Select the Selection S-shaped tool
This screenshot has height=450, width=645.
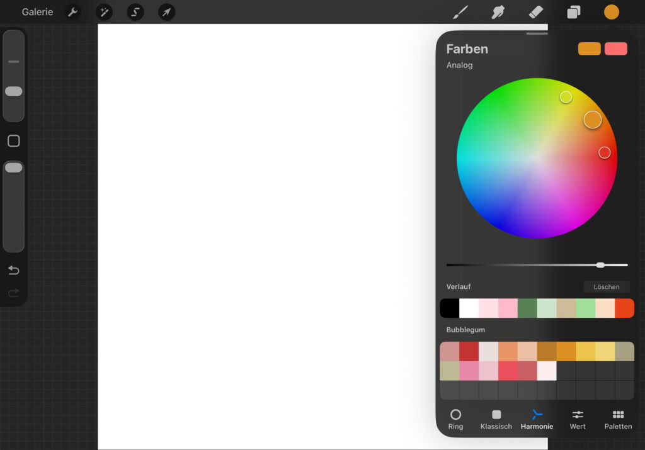[x=135, y=12]
